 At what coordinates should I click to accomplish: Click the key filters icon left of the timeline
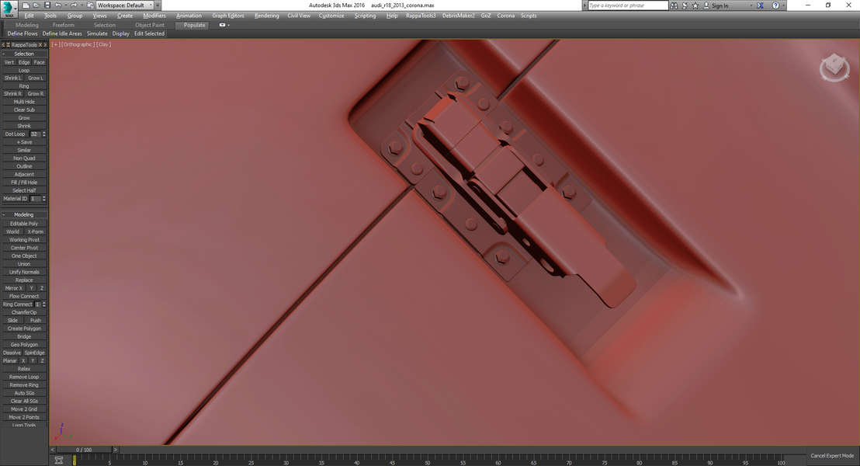[x=59, y=460]
